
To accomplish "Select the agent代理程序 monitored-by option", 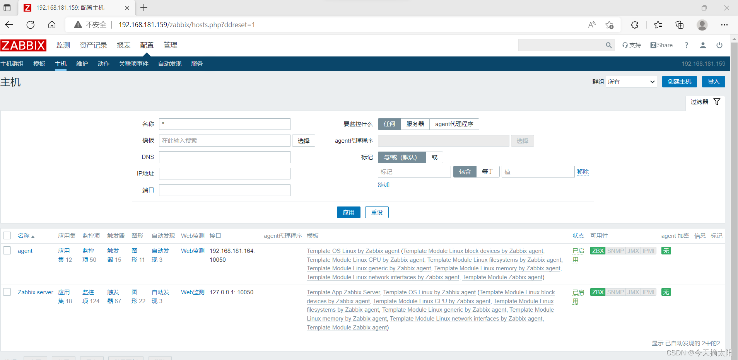I will [454, 124].
